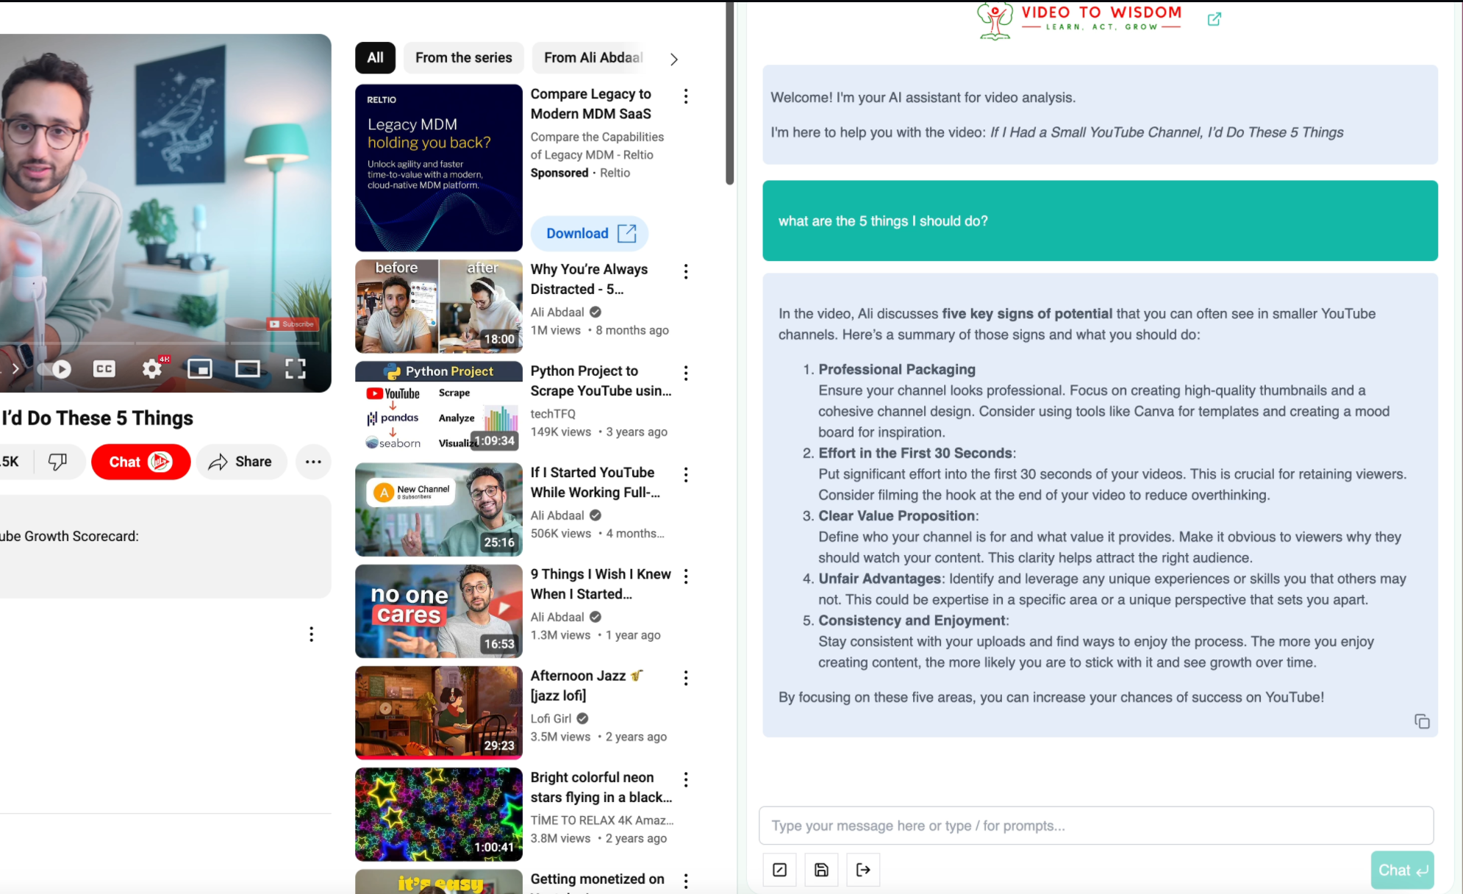Open options menu for Reltio sponsored ad
Viewport: 1463px width, 894px height.
[686, 96]
